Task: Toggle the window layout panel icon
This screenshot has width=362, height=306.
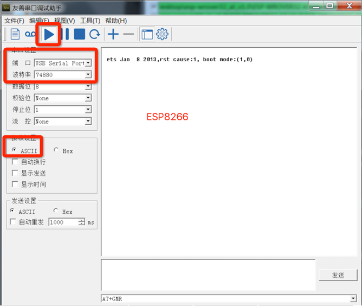Action: point(147,34)
